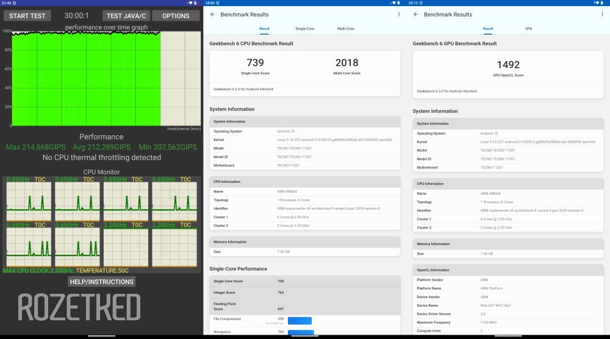Tap the 1492 GPU OpenCL Score
This screenshot has height=339, width=610.
coord(508,65)
